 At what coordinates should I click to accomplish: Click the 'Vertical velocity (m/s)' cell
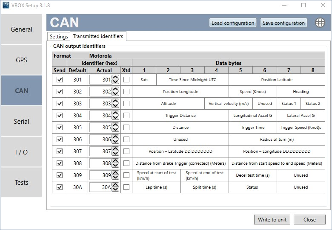229,104
